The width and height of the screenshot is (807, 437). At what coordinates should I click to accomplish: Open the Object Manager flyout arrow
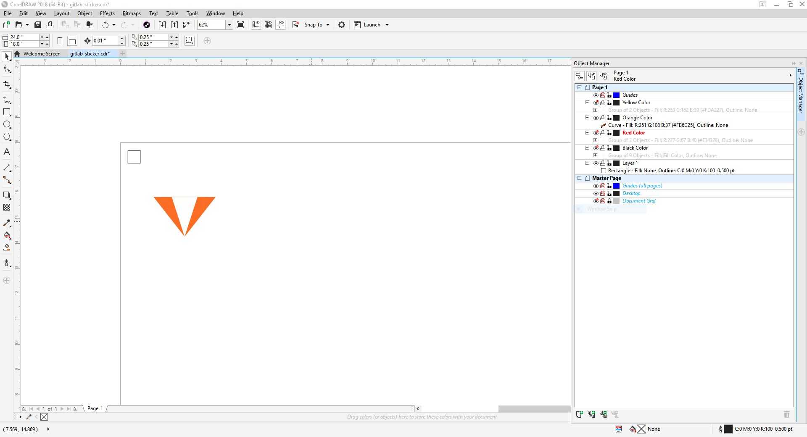pos(790,76)
